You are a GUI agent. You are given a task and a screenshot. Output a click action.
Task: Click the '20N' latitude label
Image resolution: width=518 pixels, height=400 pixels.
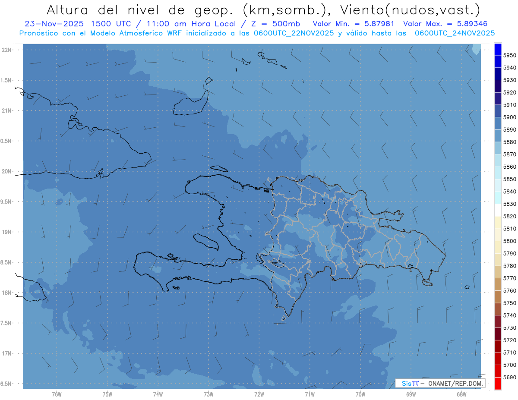coord(6,171)
